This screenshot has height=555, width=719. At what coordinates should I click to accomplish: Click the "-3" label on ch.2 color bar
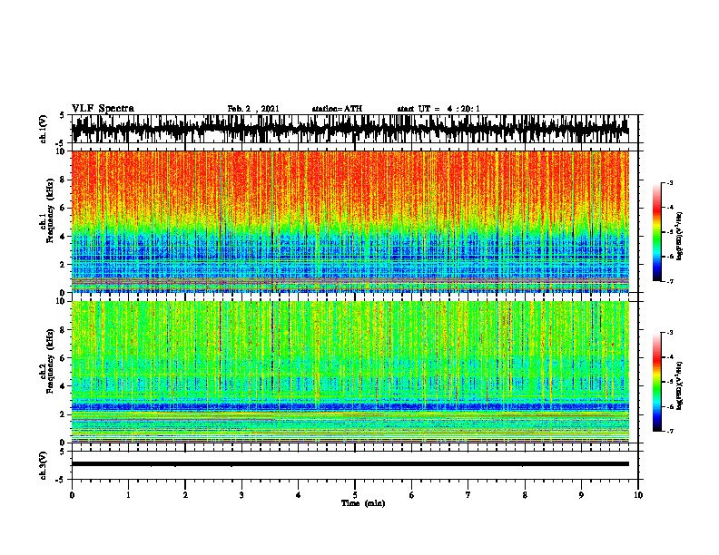pyautogui.click(x=670, y=333)
